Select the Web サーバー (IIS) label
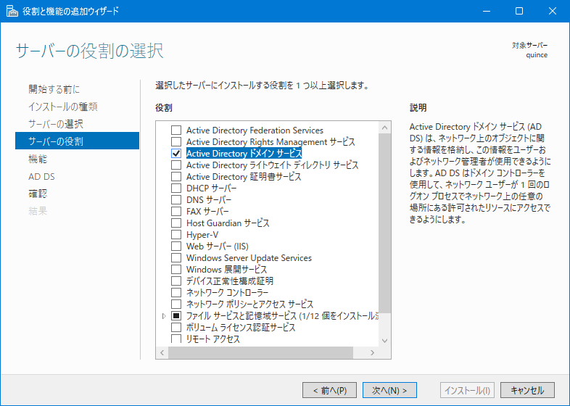This screenshot has width=570, height=406. point(218,246)
